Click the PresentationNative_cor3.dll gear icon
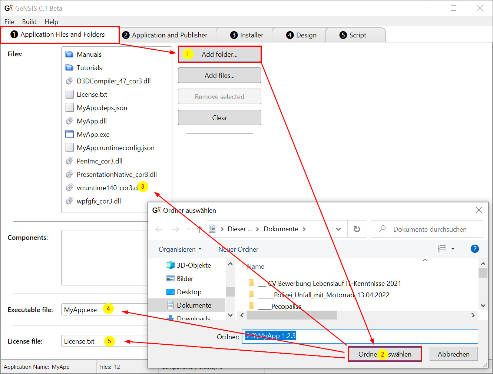493x374 pixels. [x=69, y=175]
